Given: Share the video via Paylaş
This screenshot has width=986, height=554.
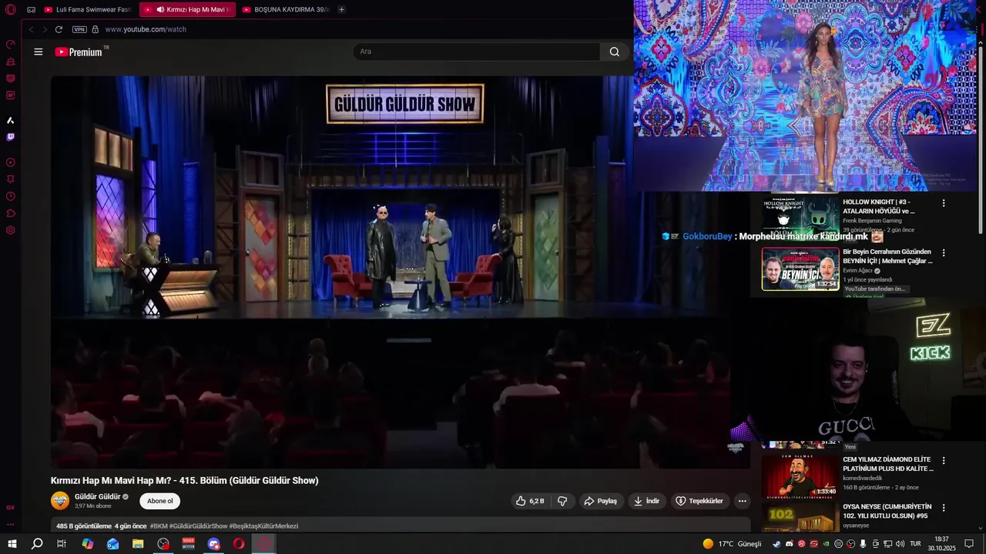Looking at the screenshot, I should (x=600, y=501).
